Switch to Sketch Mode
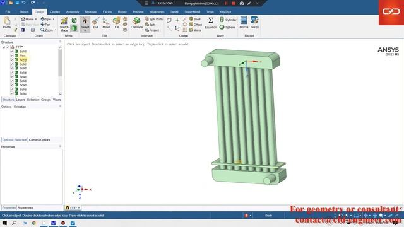The image size is (404, 227). pyautogui.click(x=64, y=24)
